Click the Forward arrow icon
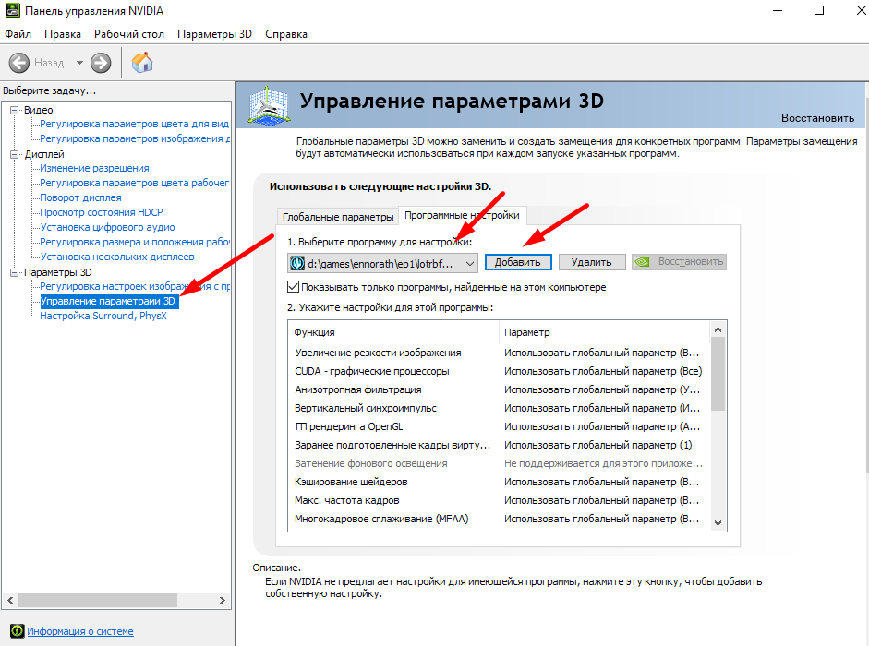The width and height of the screenshot is (869, 646). 101,63
